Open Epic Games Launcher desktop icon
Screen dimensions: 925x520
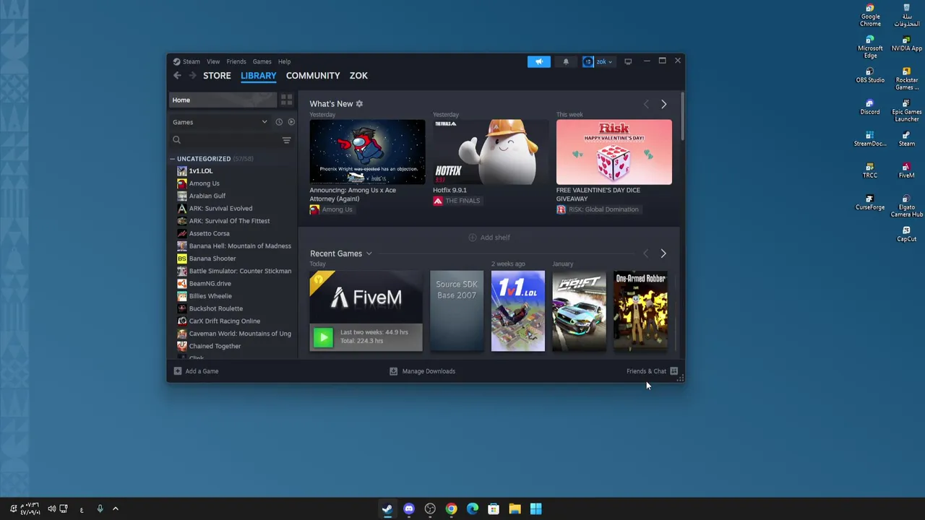point(906,110)
